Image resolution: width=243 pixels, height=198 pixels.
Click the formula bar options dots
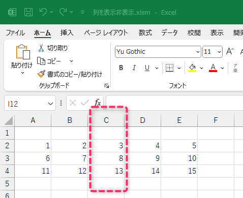[61, 103]
